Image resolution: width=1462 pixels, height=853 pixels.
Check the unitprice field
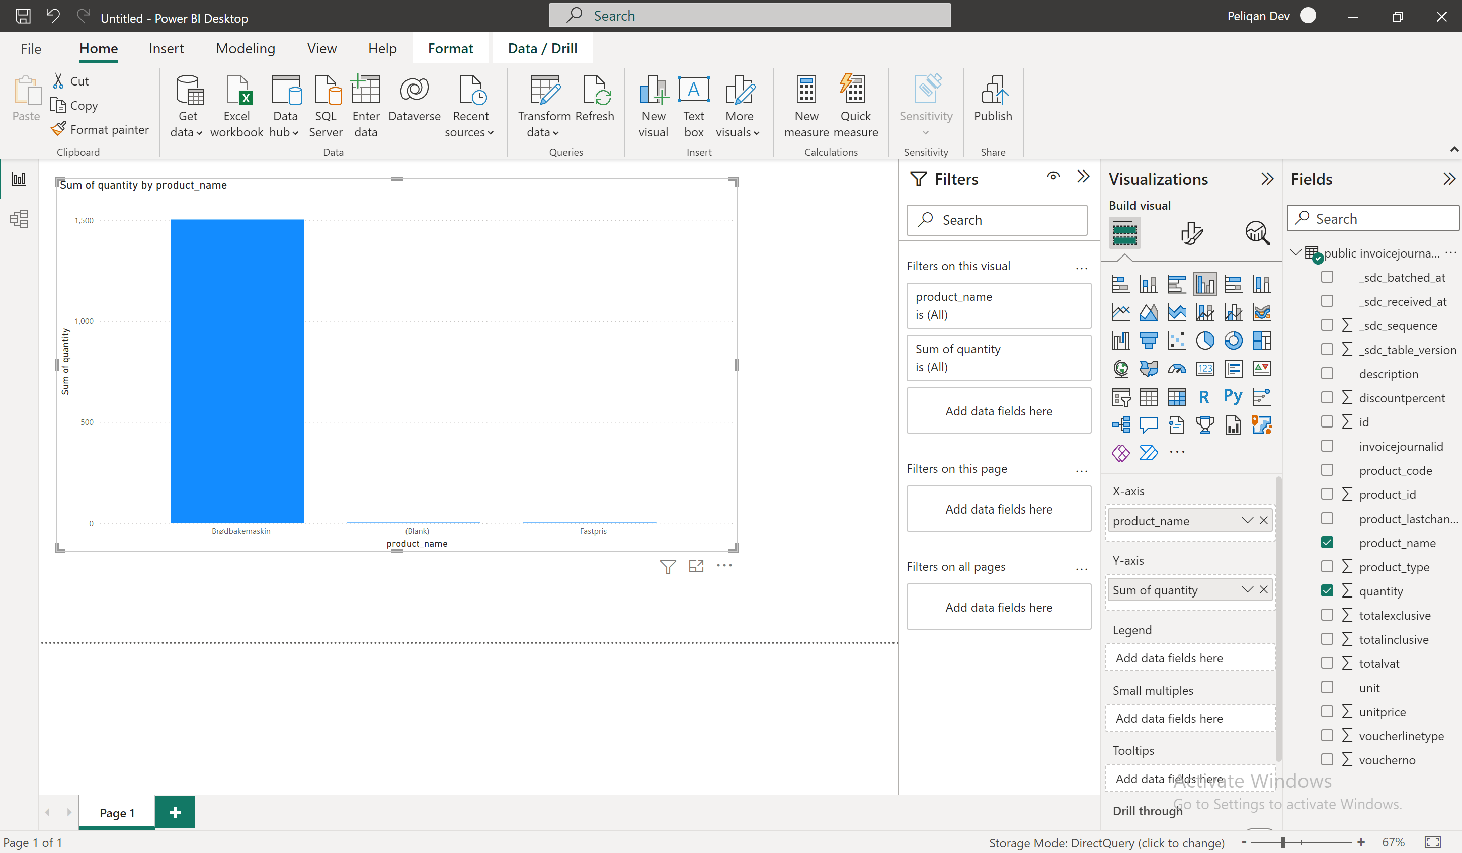click(x=1327, y=711)
